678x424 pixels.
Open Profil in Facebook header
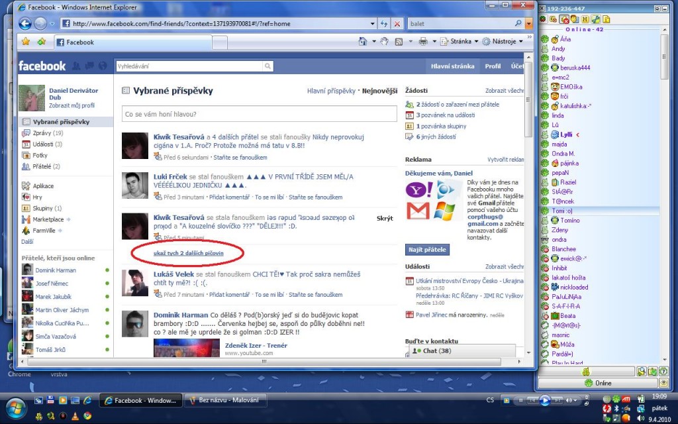[x=493, y=66]
